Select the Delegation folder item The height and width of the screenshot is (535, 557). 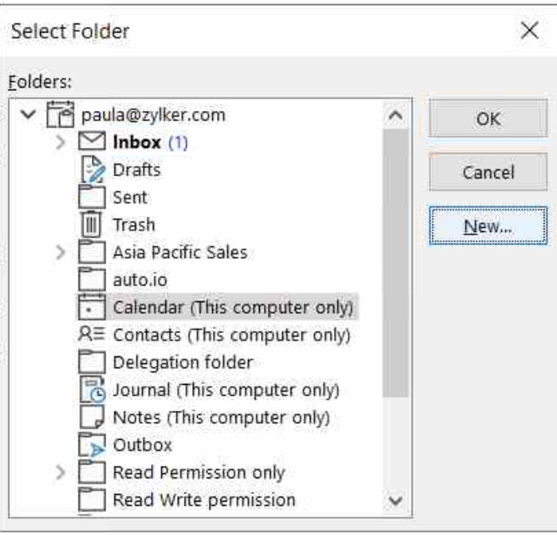point(182,363)
